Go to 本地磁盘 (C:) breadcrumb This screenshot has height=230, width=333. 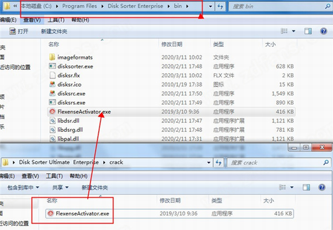point(37,6)
